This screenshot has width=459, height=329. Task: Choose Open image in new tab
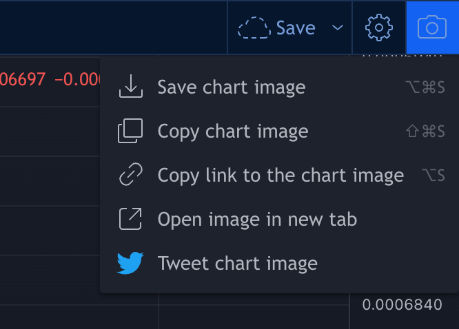257,220
